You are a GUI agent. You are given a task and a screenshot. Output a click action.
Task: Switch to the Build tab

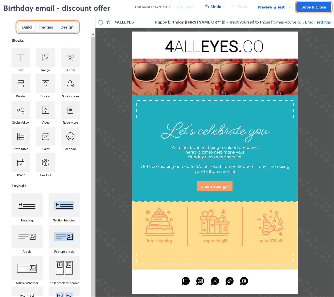coord(27,27)
